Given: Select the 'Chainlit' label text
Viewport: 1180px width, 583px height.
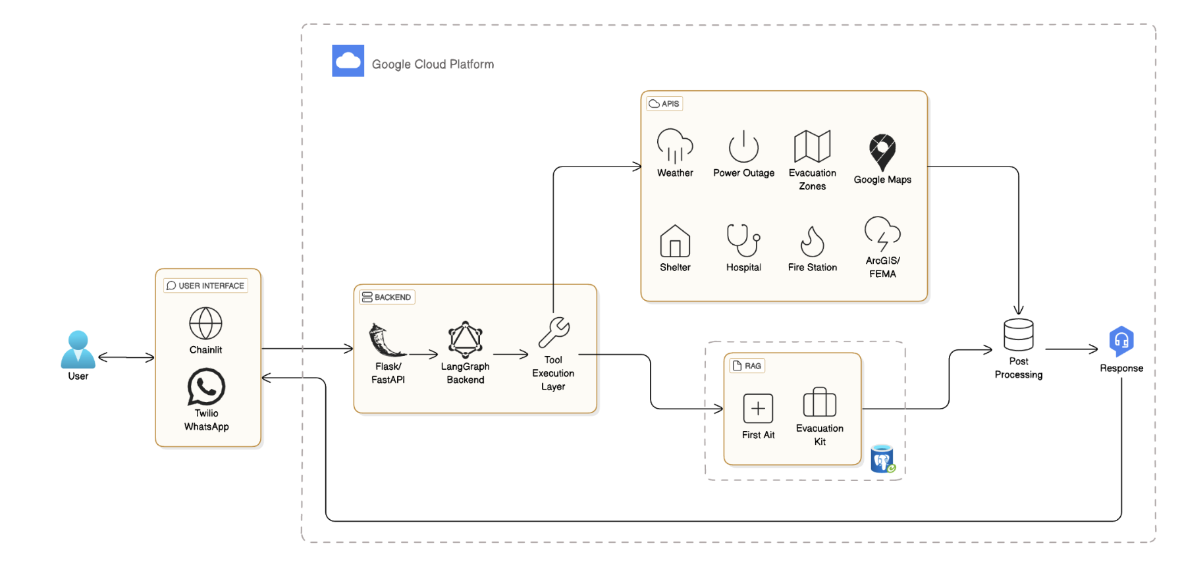Looking at the screenshot, I should (205, 350).
